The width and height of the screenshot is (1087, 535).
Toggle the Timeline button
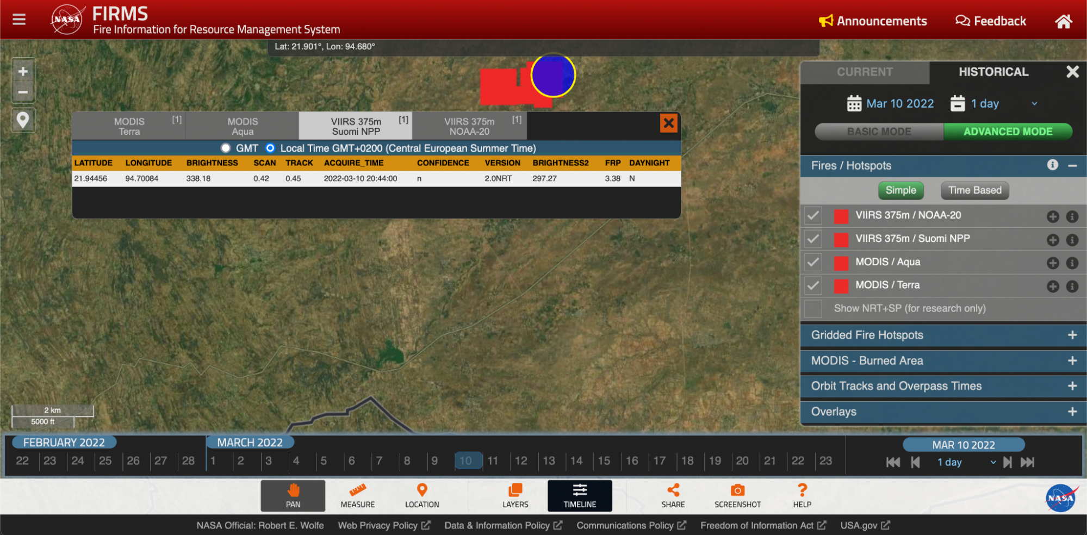[x=580, y=495]
